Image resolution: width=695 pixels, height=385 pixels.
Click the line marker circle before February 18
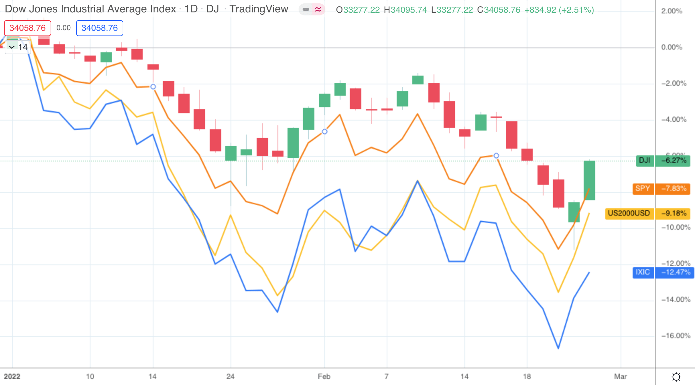pyautogui.click(x=496, y=156)
